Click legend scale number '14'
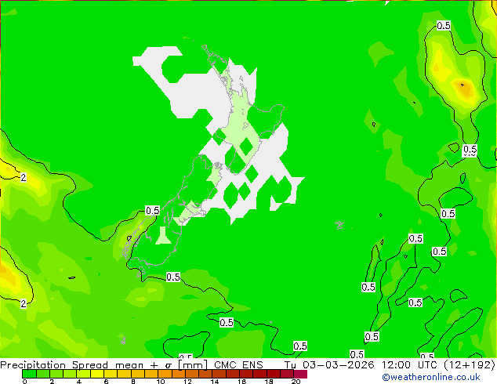This screenshot has width=497, height=384. (215, 382)
